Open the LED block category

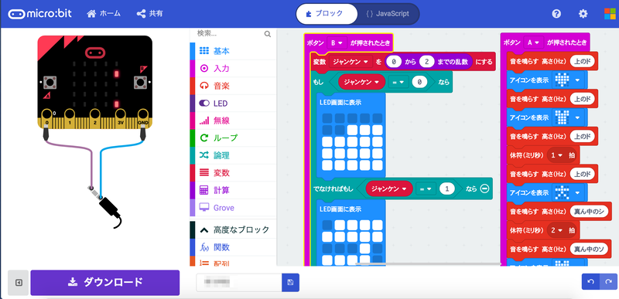233,104
